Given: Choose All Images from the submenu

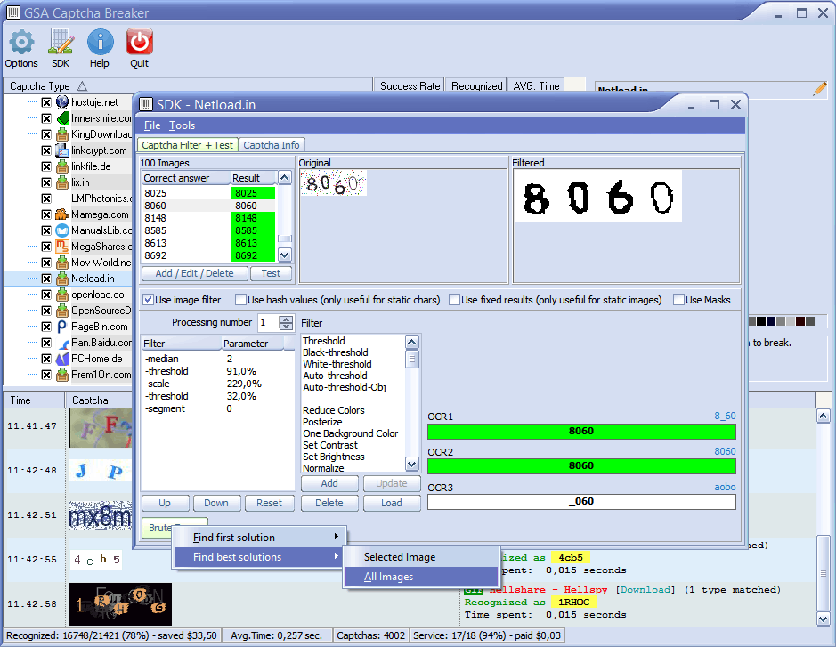Looking at the screenshot, I should [389, 577].
